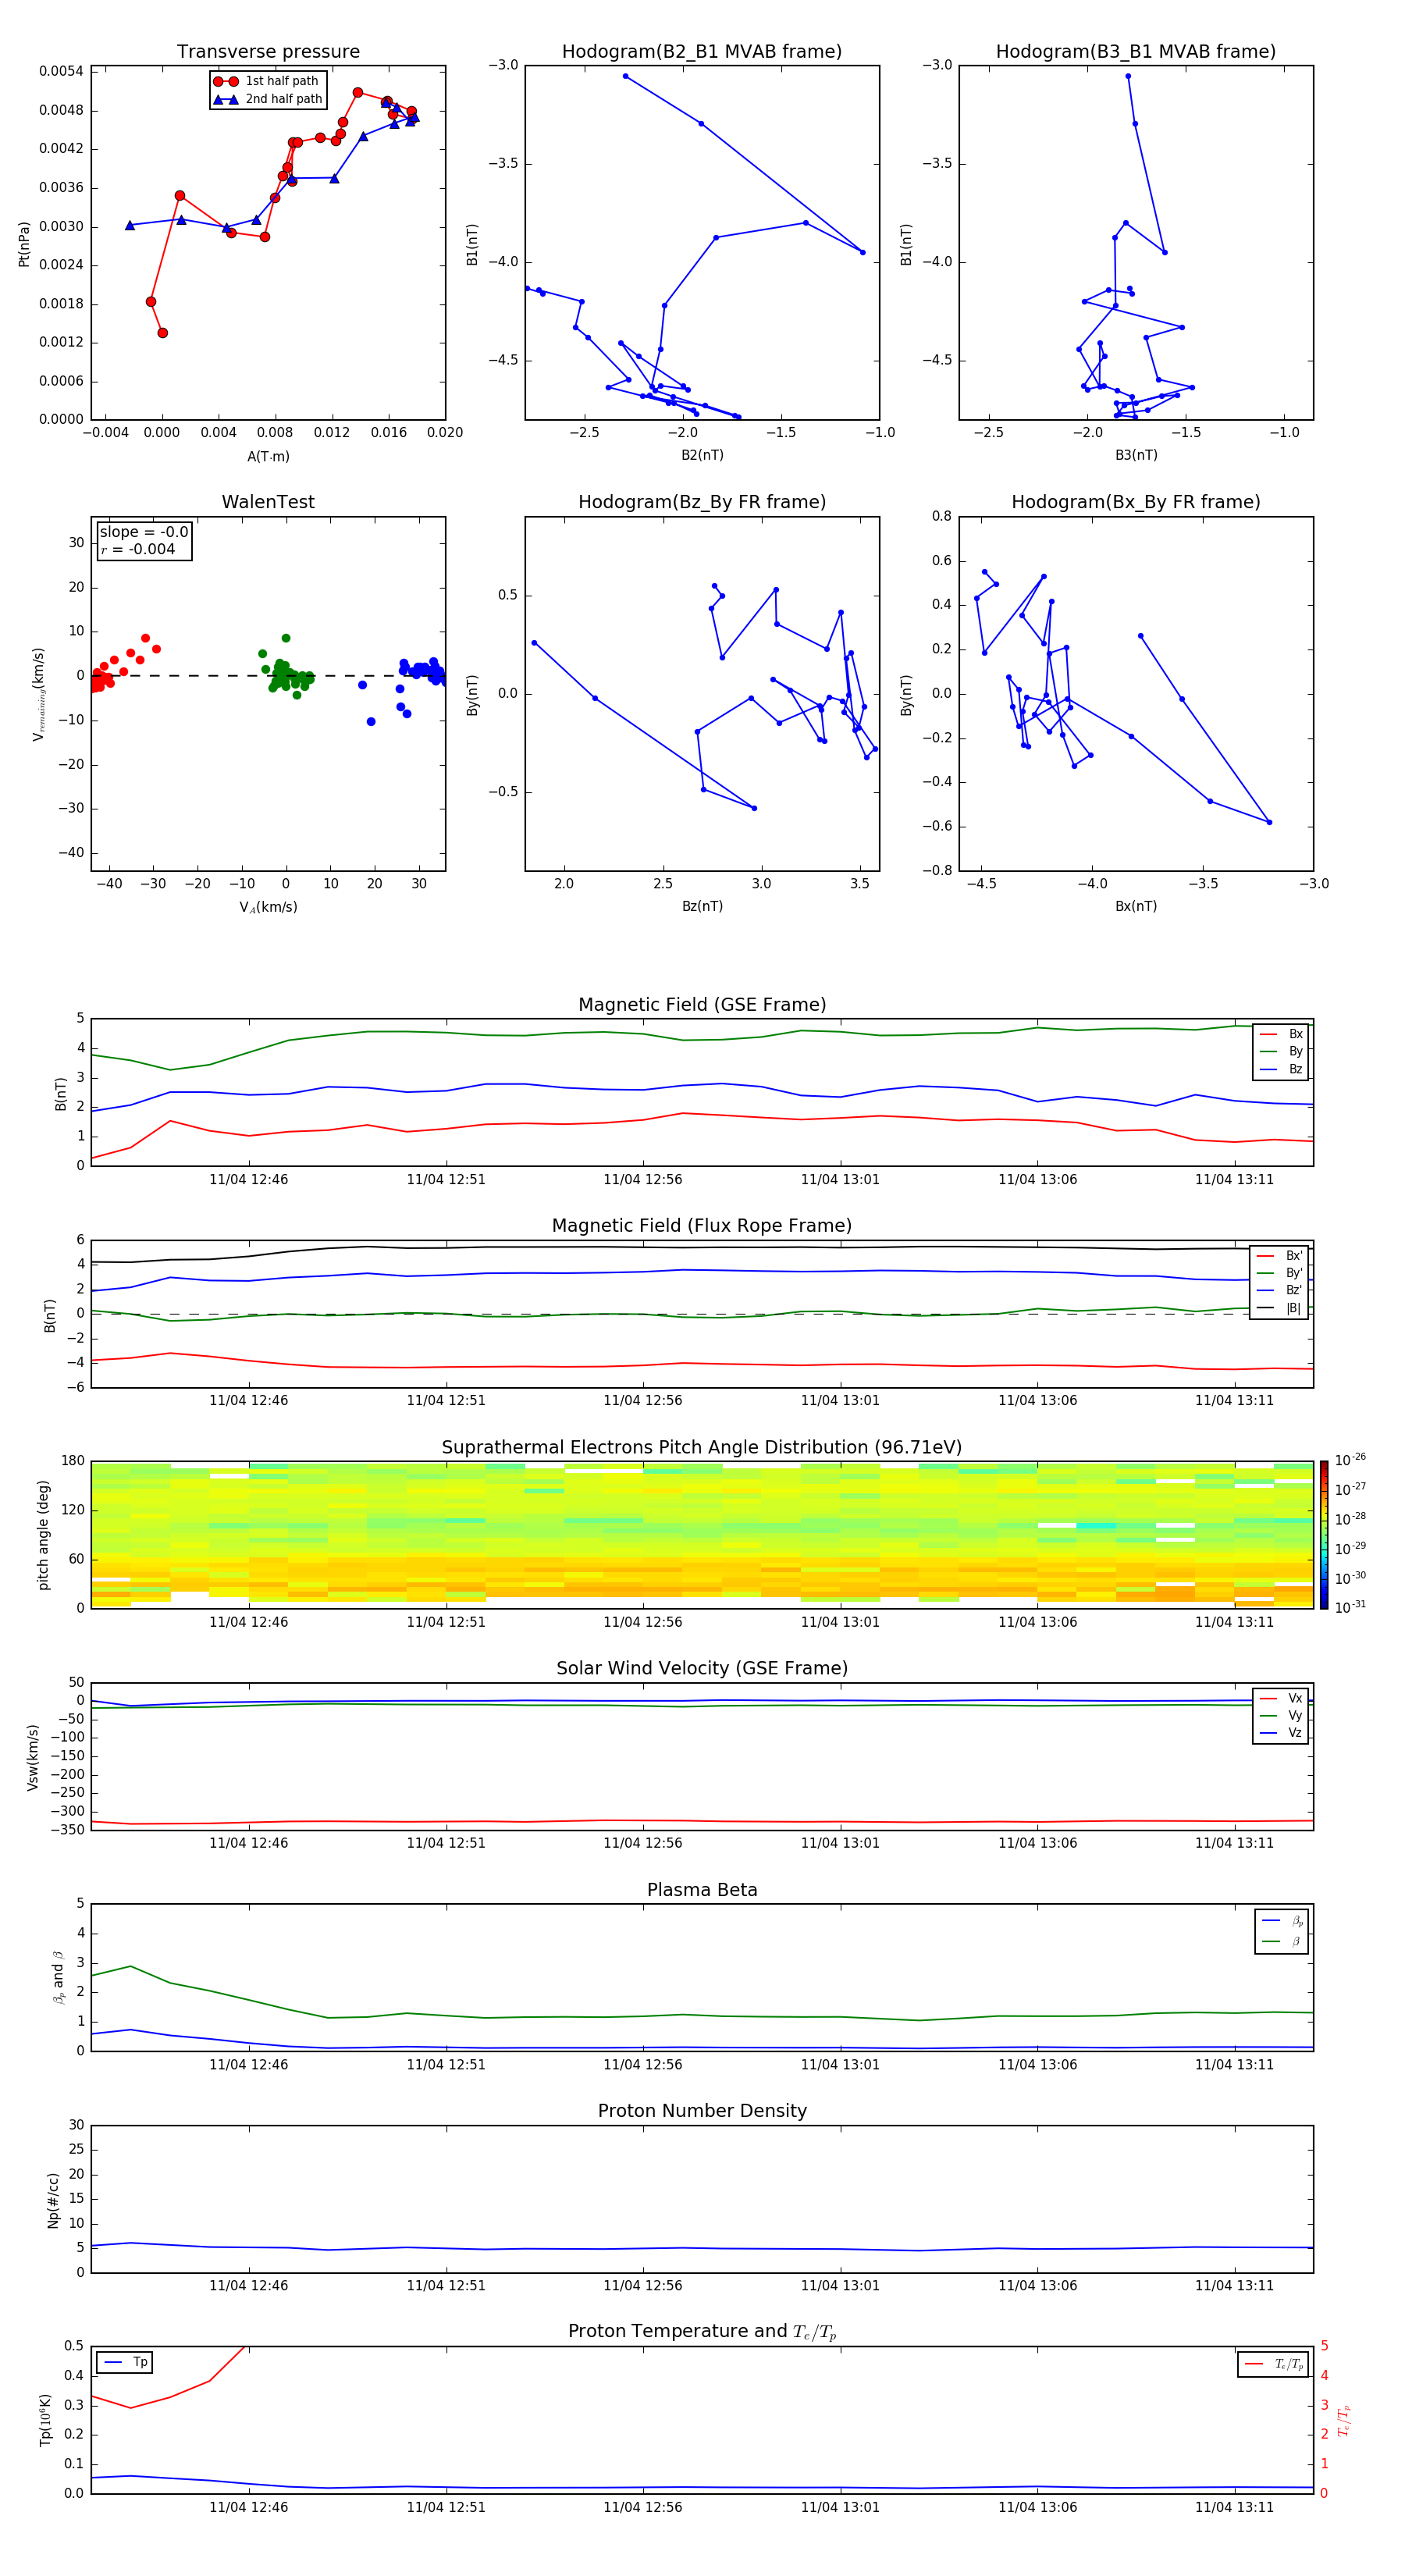Click 'Bx' legend entry in GSE magnetic field plot

[x=1281, y=1034]
